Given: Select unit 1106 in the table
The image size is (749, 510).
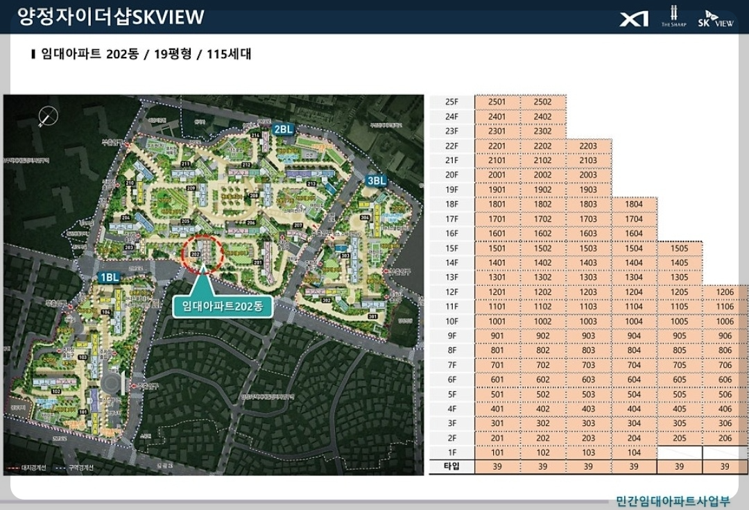Looking at the screenshot, I should 725,307.
